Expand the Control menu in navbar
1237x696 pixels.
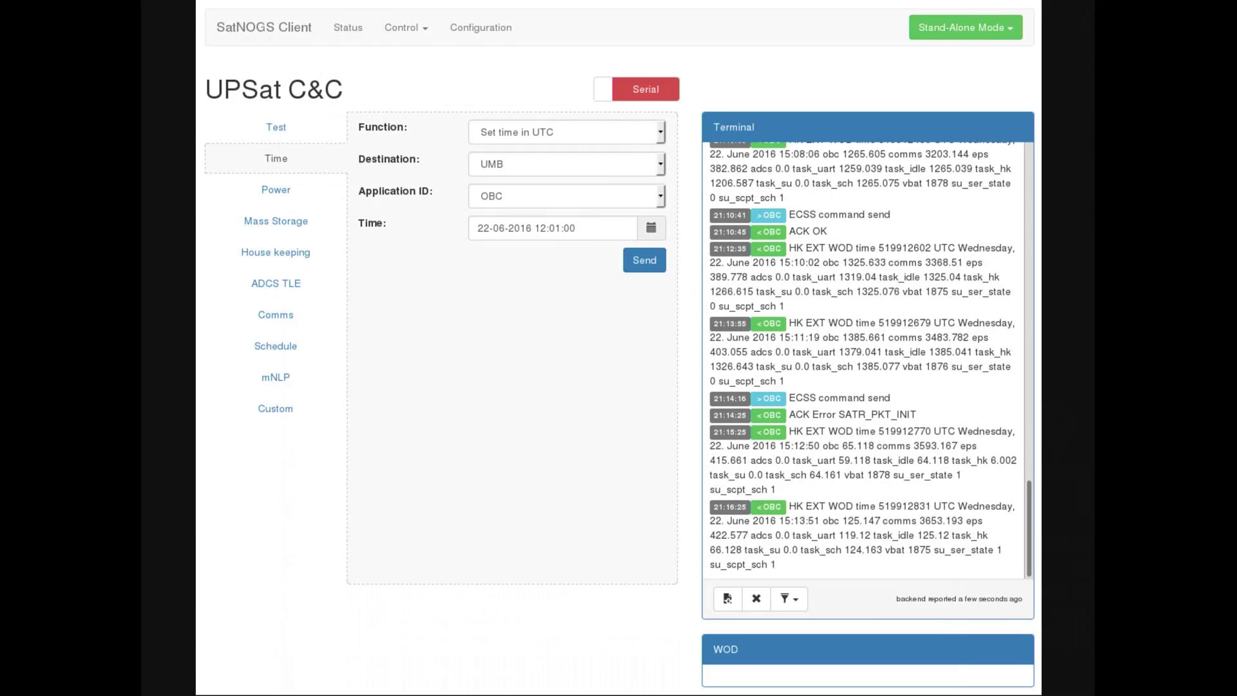(406, 28)
